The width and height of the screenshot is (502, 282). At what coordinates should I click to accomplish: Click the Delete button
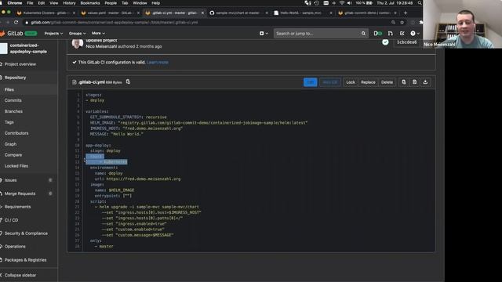coord(387,82)
